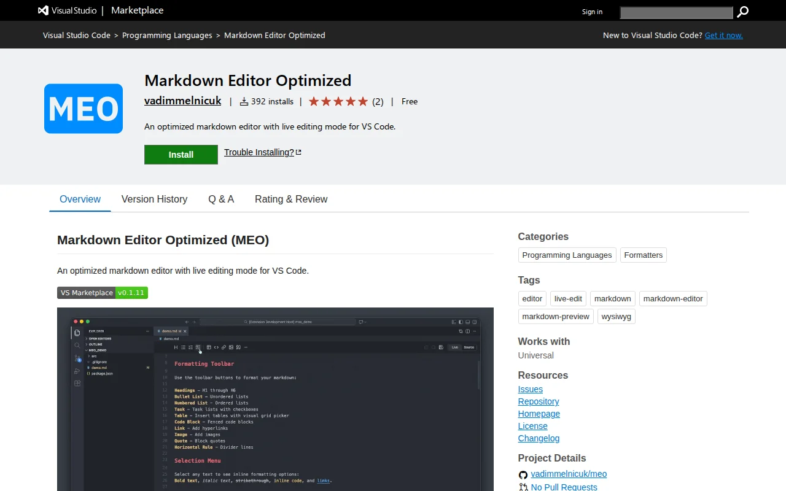
Task: Click Visual Studio Code breadcrumb
Action: pyautogui.click(x=77, y=35)
